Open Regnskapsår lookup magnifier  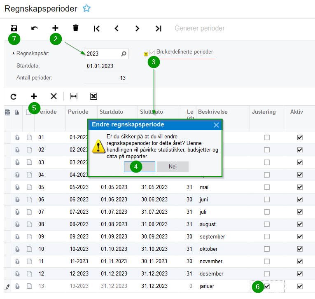coord(124,54)
